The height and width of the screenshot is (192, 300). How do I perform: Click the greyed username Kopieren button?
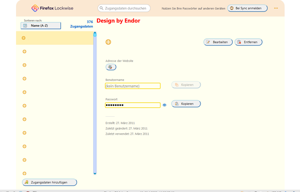(186, 85)
